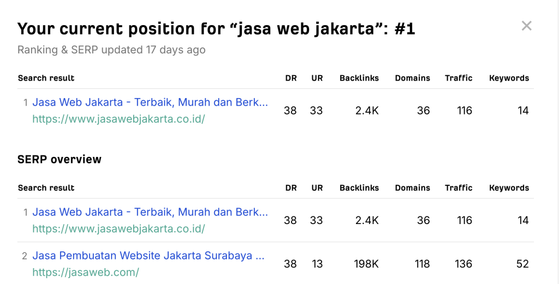Screen dimensions: 559x284
Task: Click the Backlinks header in the current position table
Action: pos(359,78)
